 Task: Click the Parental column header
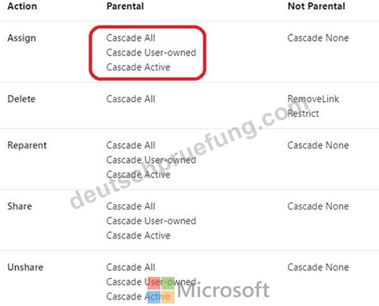click(x=125, y=6)
